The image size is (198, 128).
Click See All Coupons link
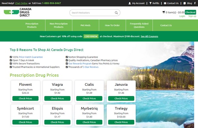[x=149, y=36]
